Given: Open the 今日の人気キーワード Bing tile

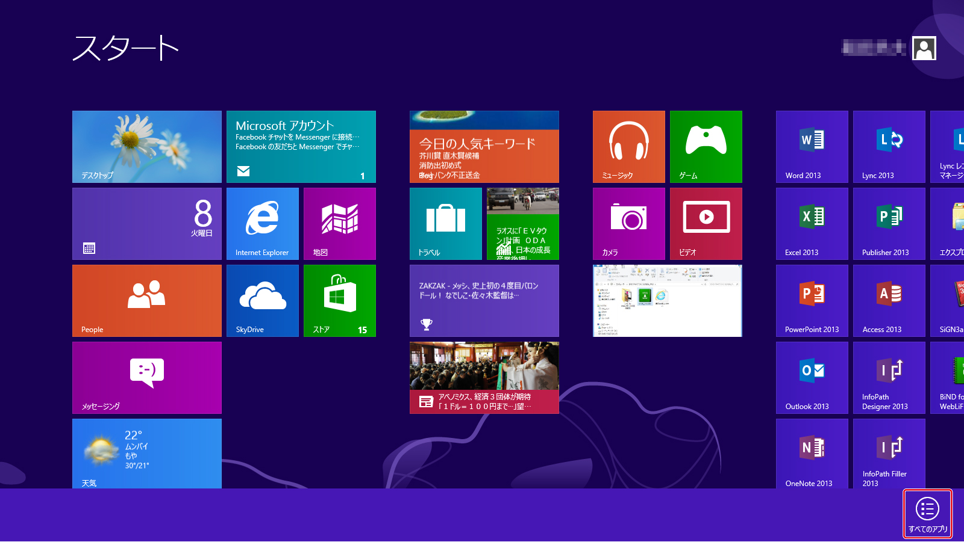Looking at the screenshot, I should (484, 147).
